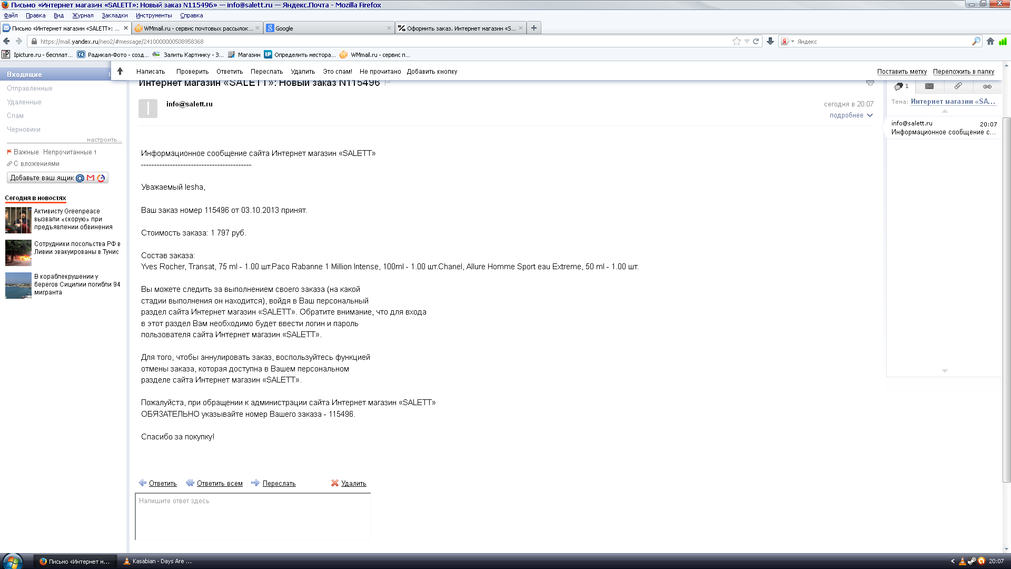Image resolution: width=1011 pixels, height=569 pixels.
Task: Click Не прочитано in the toolbar
Action: [x=380, y=72]
